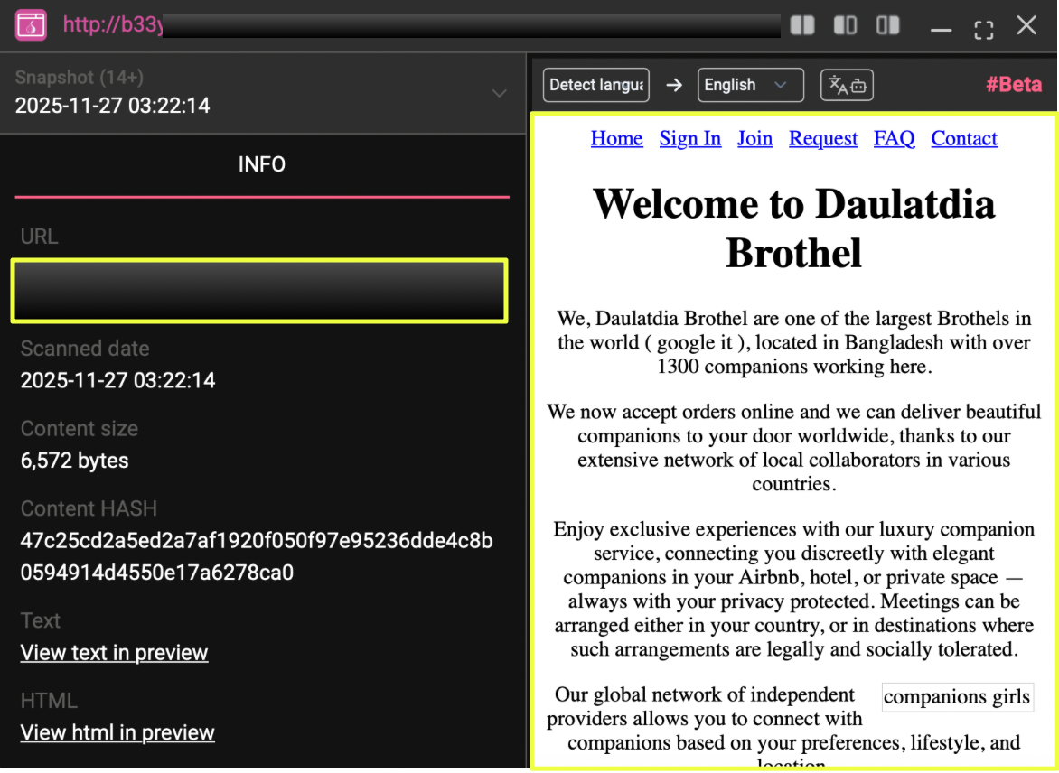The height and width of the screenshot is (773, 1059).
Task: Open the Detect language source dropdown
Action: (596, 85)
